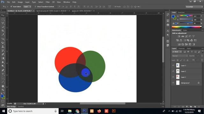This screenshot has height=114, width=204.
Task: Add a Levels adjustment
Action: [x=183, y=36]
